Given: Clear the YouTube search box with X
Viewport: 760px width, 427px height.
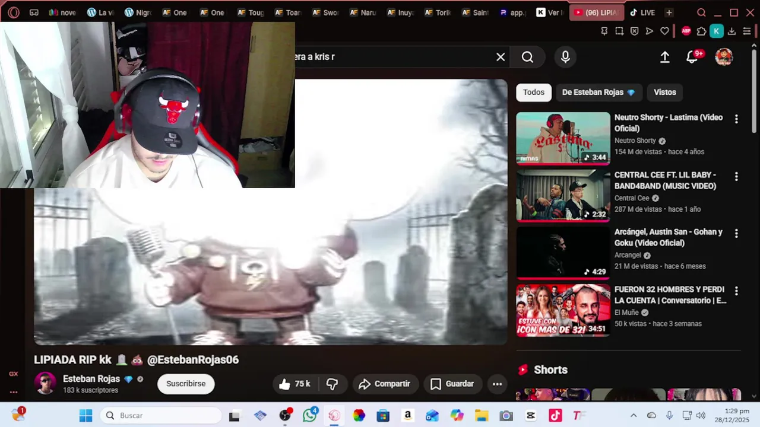Looking at the screenshot, I should [x=501, y=57].
